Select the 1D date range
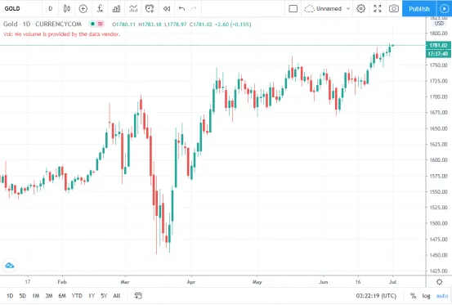 click(x=10, y=296)
